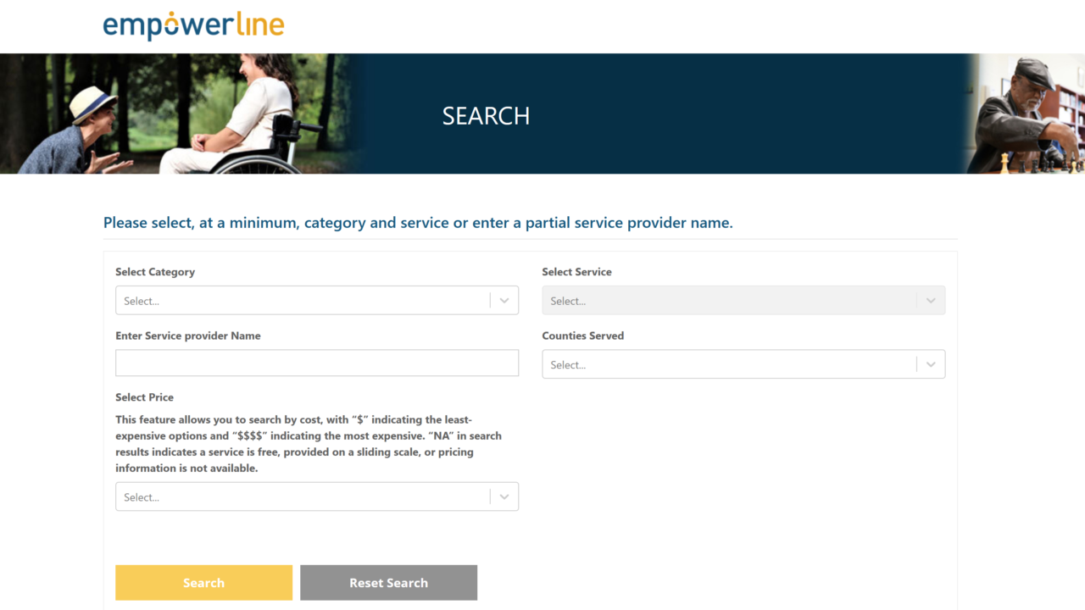1085x610 pixels.
Task: Click the "Select Category" field label
Action: pos(155,272)
